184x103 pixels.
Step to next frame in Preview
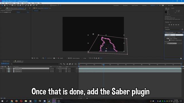[176, 25]
